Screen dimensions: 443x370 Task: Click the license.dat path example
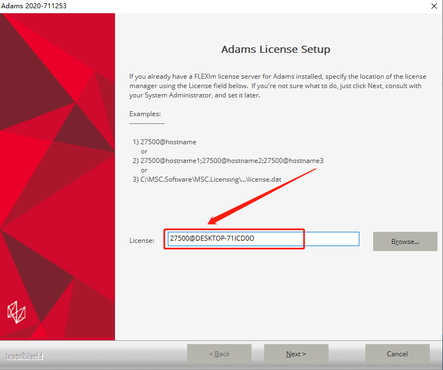click(x=207, y=179)
